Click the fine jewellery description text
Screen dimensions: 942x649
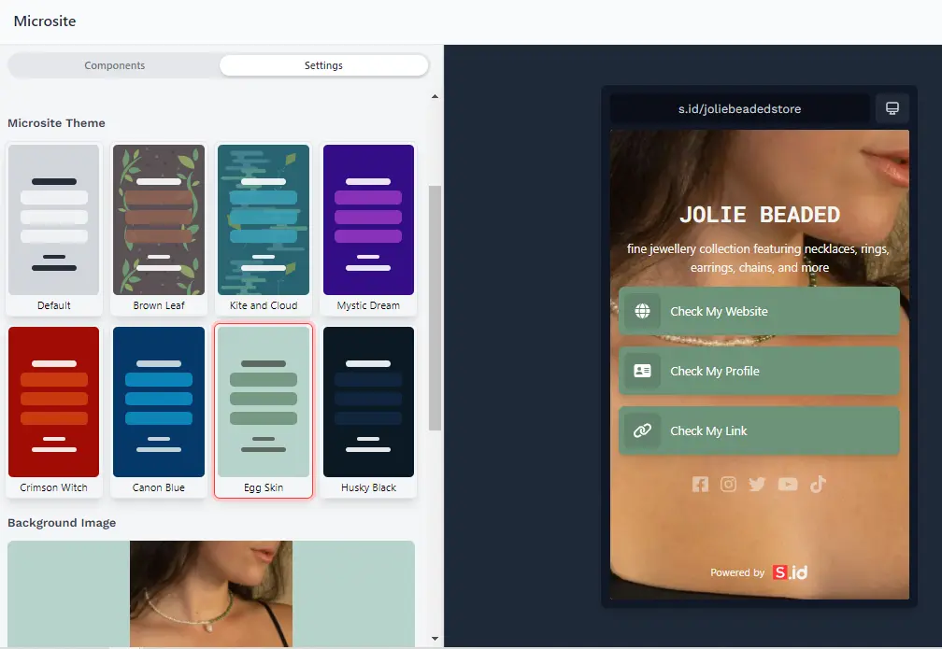click(x=758, y=258)
